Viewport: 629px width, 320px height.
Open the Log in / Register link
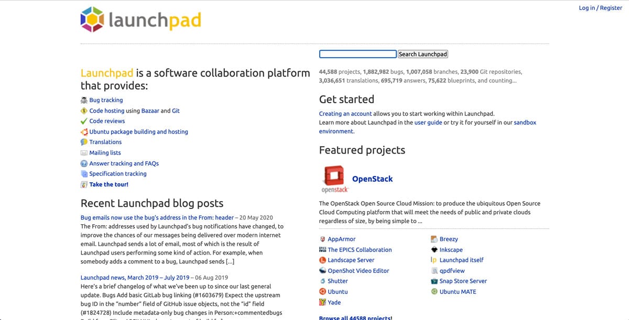[600, 8]
